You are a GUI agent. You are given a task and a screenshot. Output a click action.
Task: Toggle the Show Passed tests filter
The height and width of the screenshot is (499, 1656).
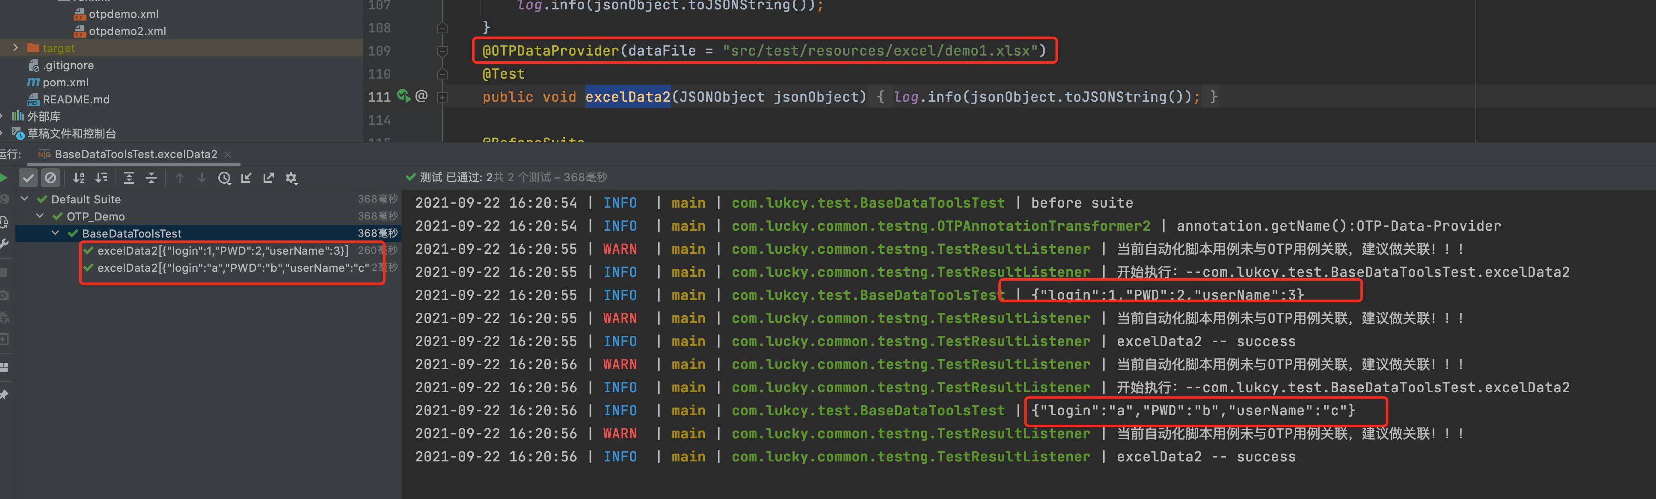point(28,178)
